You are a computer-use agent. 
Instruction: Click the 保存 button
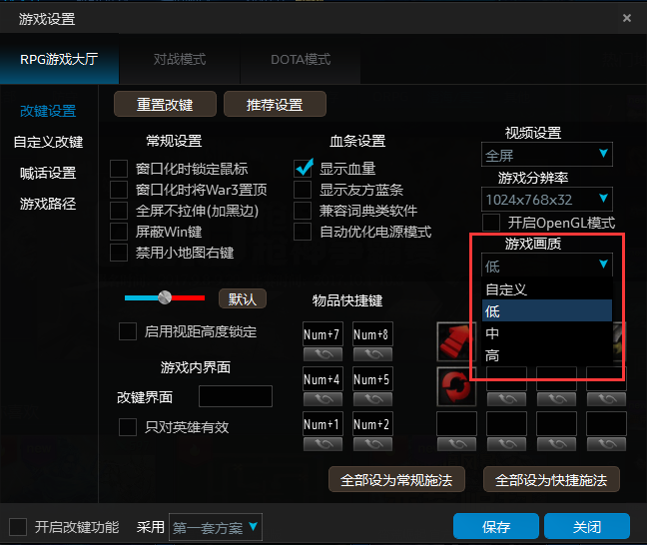pyautogui.click(x=496, y=526)
